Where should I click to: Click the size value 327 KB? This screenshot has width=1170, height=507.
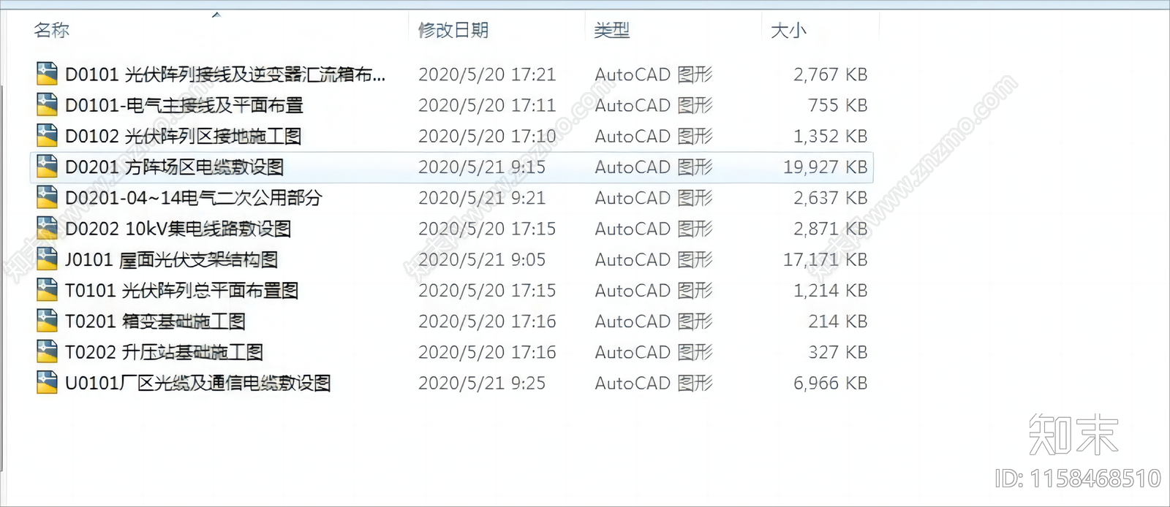(x=838, y=352)
